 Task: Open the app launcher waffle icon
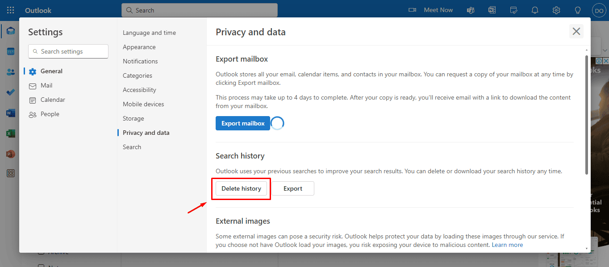point(11,10)
